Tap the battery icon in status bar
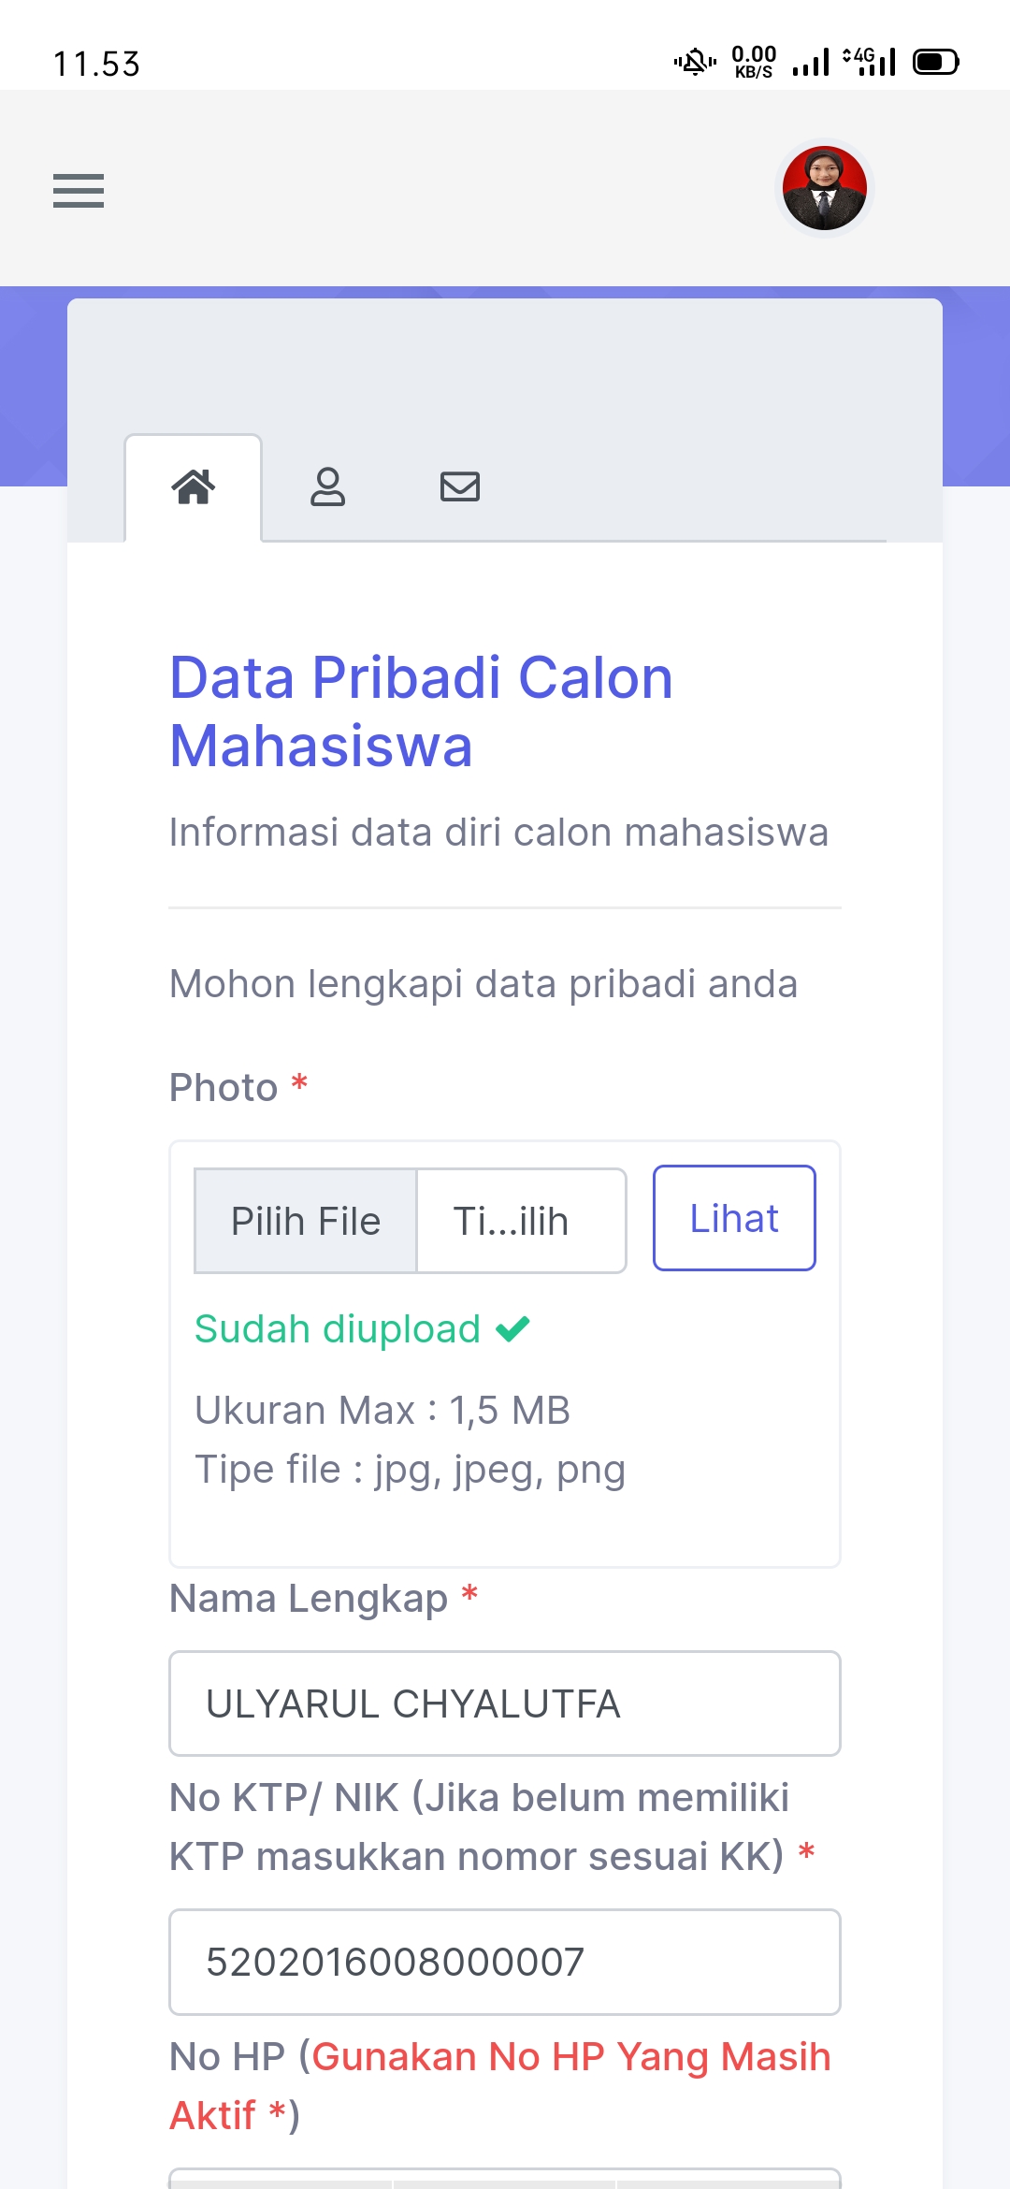The height and width of the screenshot is (2189, 1010). point(935,63)
